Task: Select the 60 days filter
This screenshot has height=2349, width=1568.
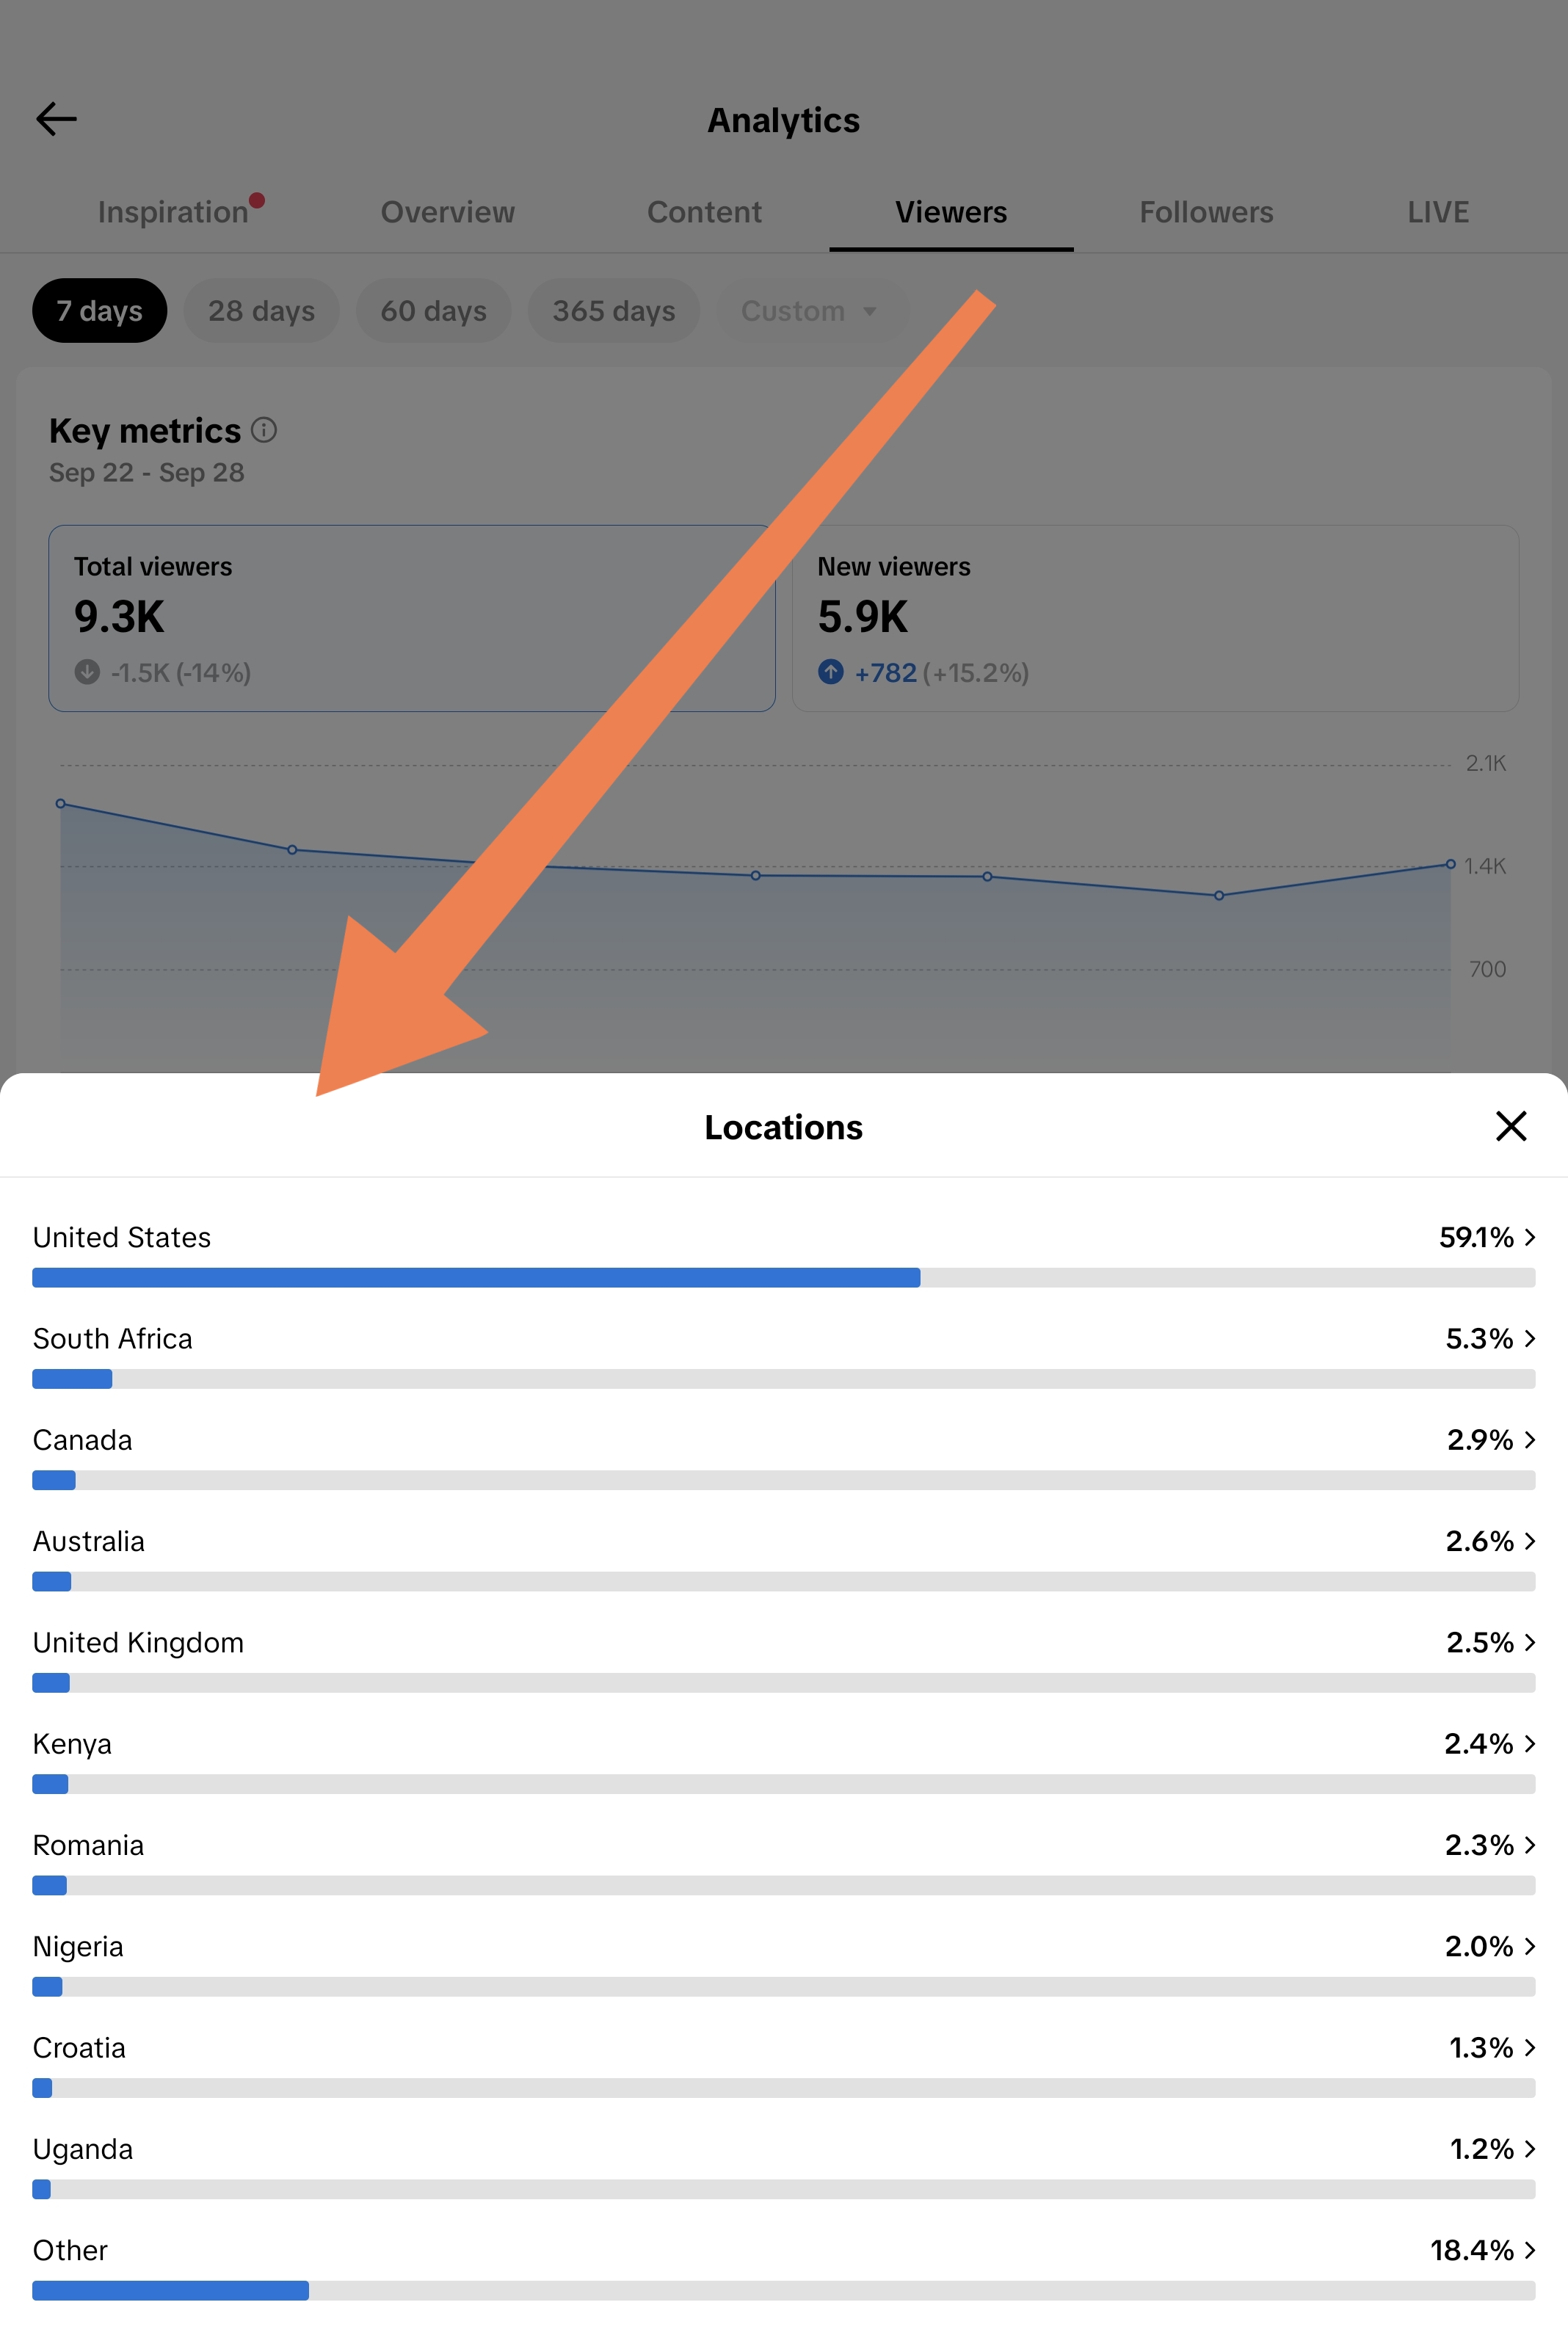Action: 433,311
